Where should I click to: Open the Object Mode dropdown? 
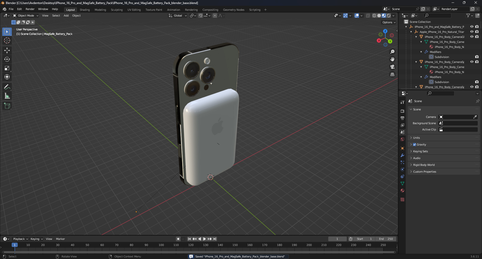click(26, 16)
